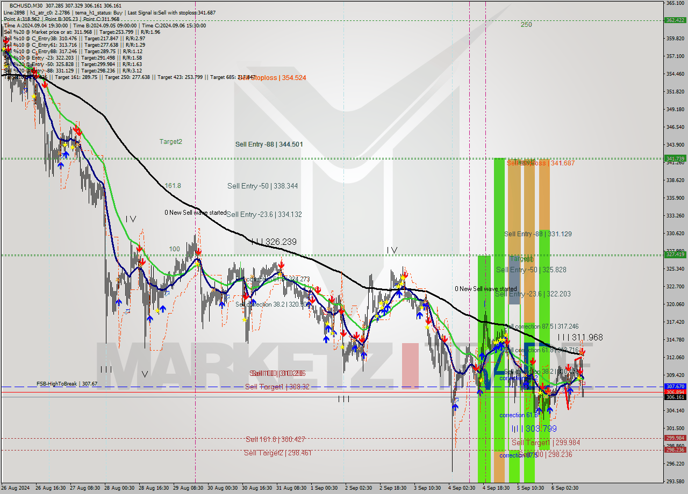Click the green 341.739 price tag
This screenshot has width=688, height=494.
click(675, 158)
